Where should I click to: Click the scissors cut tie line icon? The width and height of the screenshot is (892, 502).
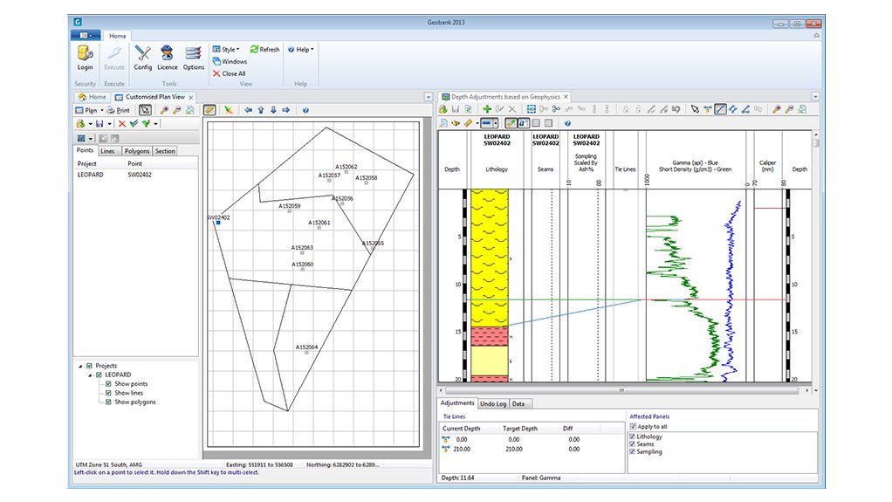pyautogui.click(x=556, y=109)
